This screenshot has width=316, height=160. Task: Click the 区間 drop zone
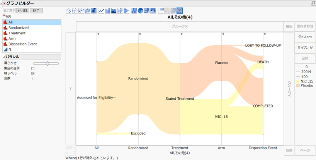pyautogui.click(x=305, y=58)
